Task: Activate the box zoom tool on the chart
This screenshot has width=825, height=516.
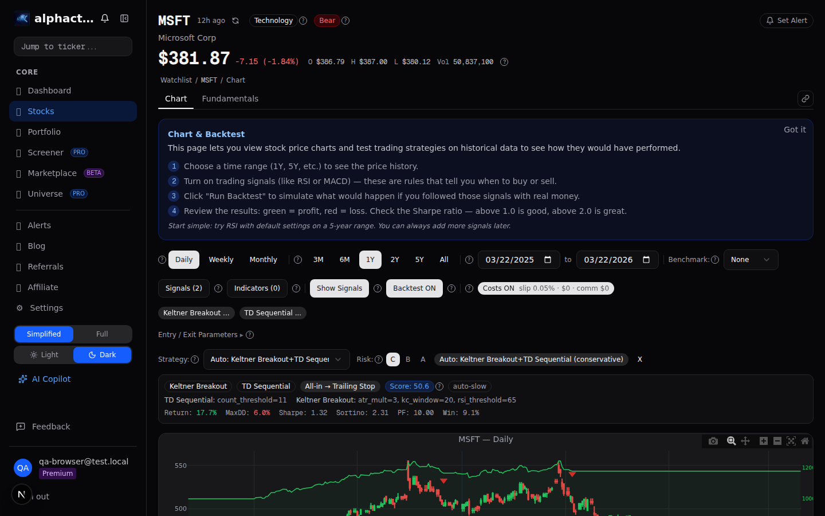Action: [732, 441]
